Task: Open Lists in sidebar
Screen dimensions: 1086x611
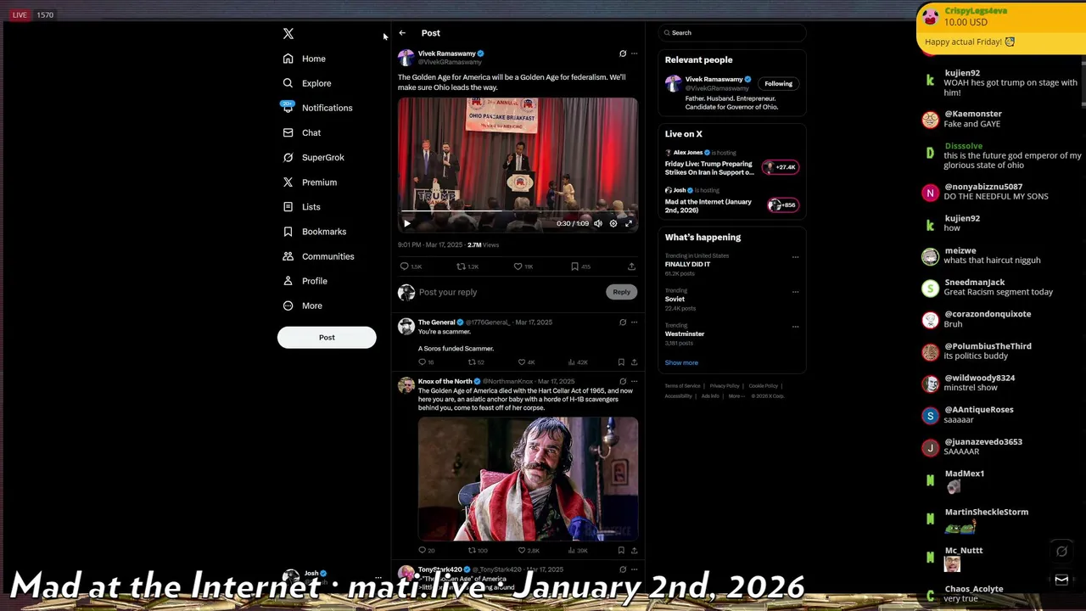Action: tap(302, 206)
